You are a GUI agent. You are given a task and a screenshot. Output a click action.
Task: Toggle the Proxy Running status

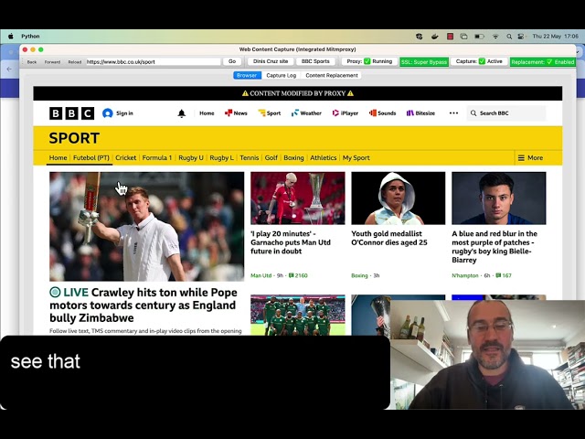coord(369,61)
